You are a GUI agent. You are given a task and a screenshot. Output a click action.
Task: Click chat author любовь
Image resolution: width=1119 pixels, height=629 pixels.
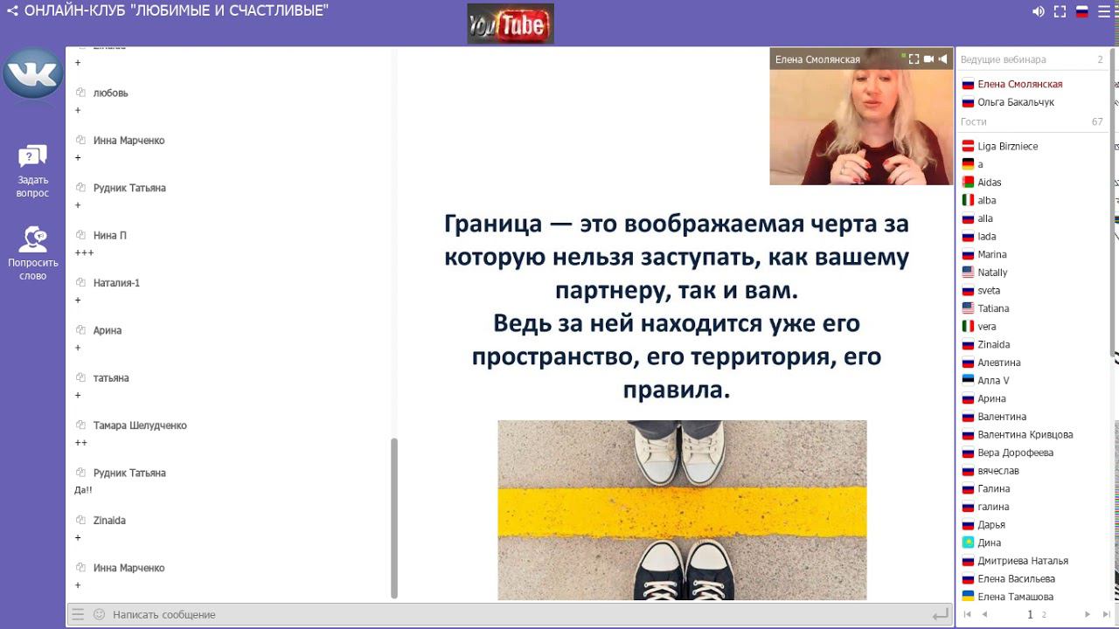(x=110, y=93)
